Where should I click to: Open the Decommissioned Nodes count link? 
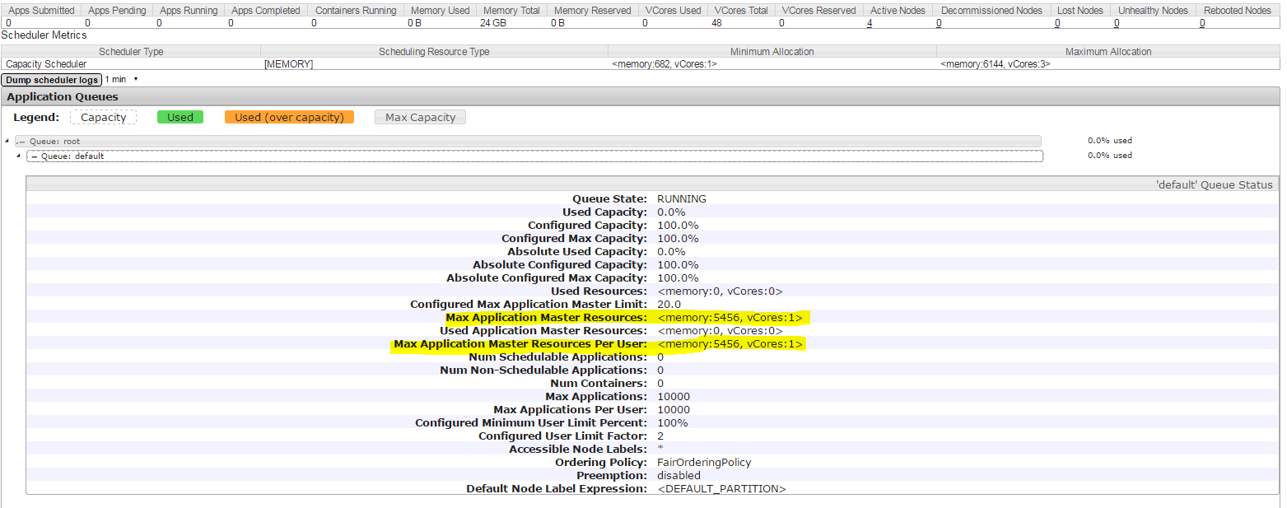pyautogui.click(x=939, y=22)
